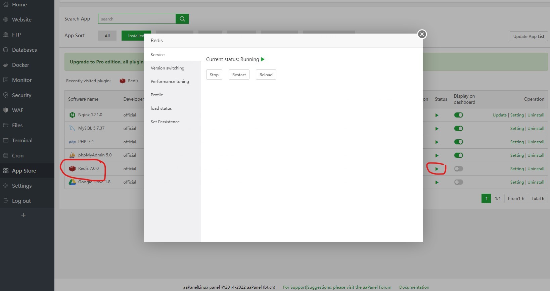Image resolution: width=550 pixels, height=291 pixels.
Task: Click the Files folder icon
Action: tap(6, 125)
